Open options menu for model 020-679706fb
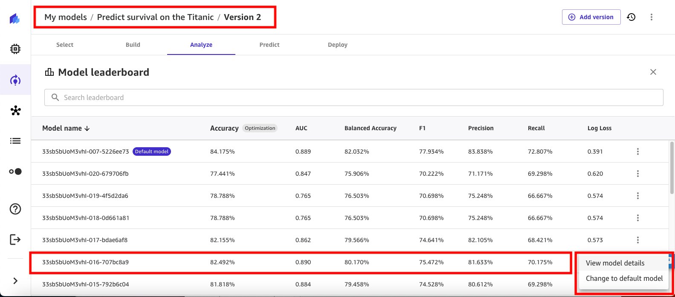 (x=638, y=174)
